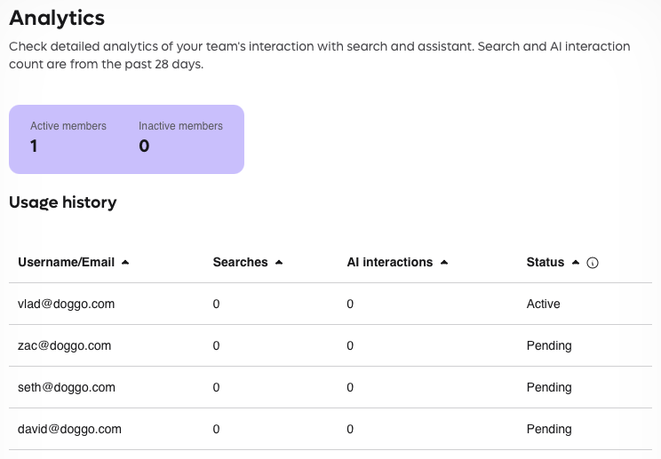
Task: Select the AI interactions column header label
Action: [x=390, y=263]
